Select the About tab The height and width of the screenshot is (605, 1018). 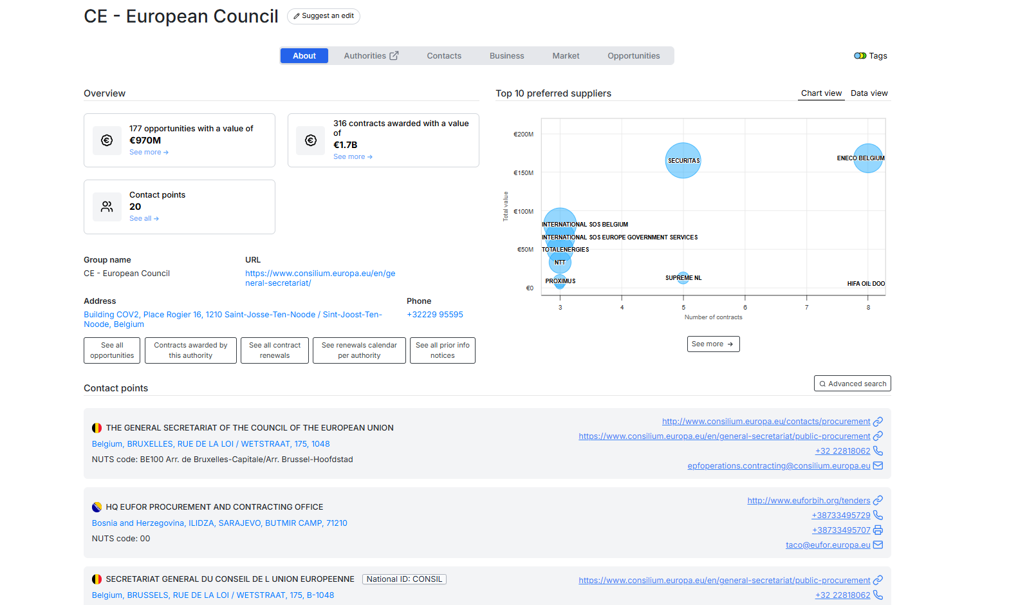[x=304, y=56]
